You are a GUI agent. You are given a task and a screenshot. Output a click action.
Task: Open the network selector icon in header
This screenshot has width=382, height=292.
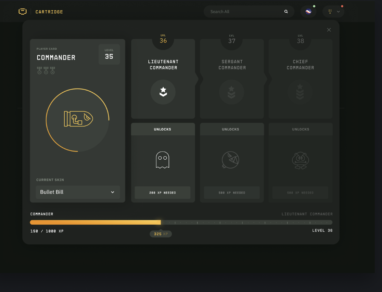pyautogui.click(x=308, y=12)
